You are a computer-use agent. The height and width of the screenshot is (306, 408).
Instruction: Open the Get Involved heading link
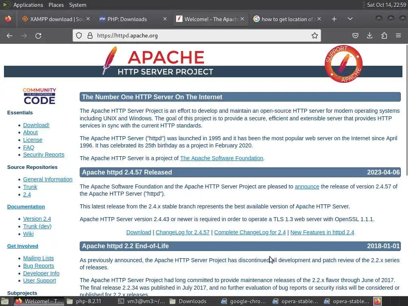coord(23,246)
